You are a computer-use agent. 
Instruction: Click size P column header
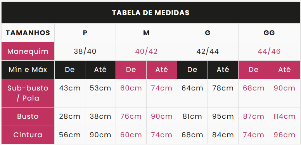pos(85,33)
